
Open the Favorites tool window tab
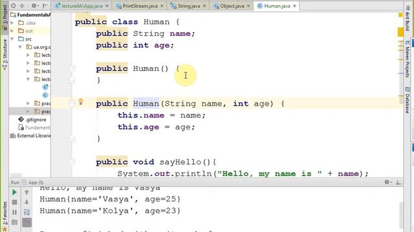pyautogui.click(x=5, y=216)
